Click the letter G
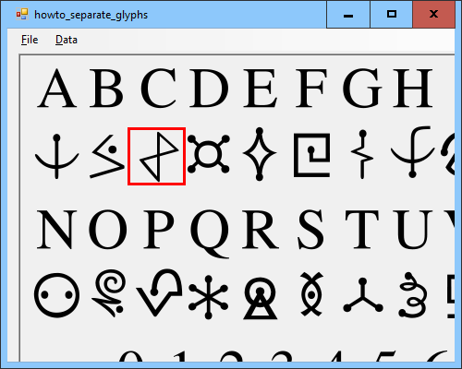This screenshot has width=462, height=369. tap(362, 89)
